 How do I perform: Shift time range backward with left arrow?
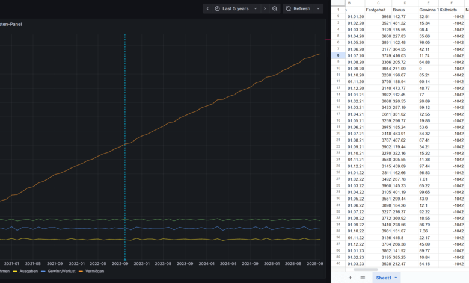coord(207,8)
